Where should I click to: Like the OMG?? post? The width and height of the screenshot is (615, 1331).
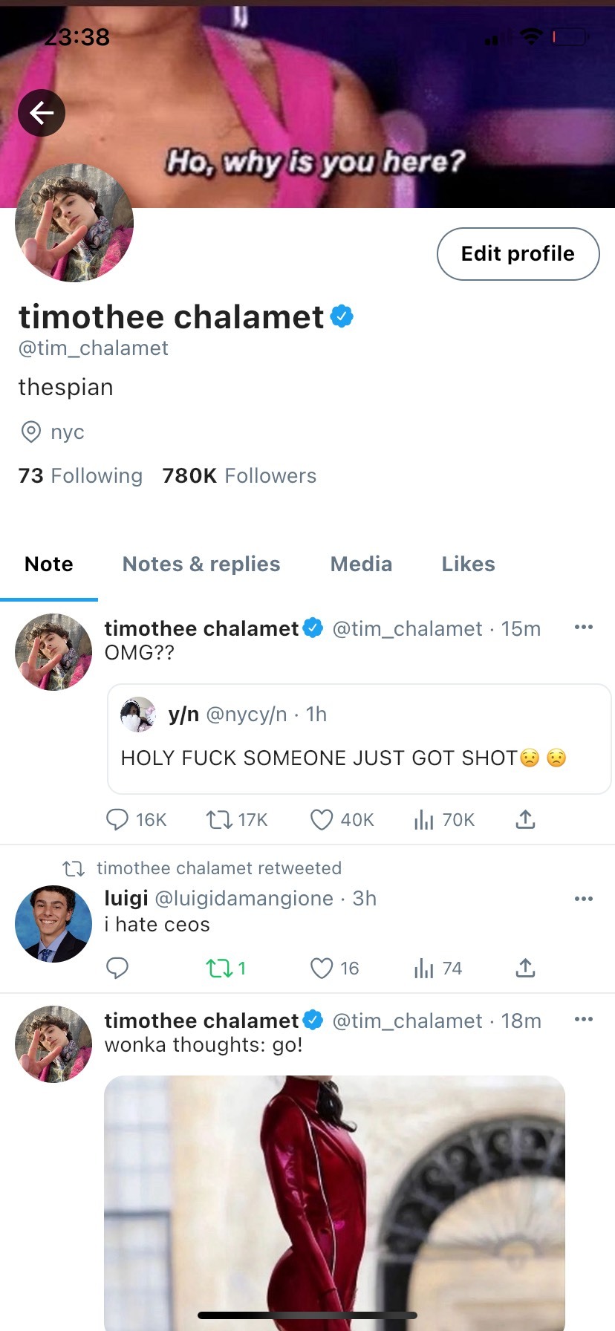point(321,819)
